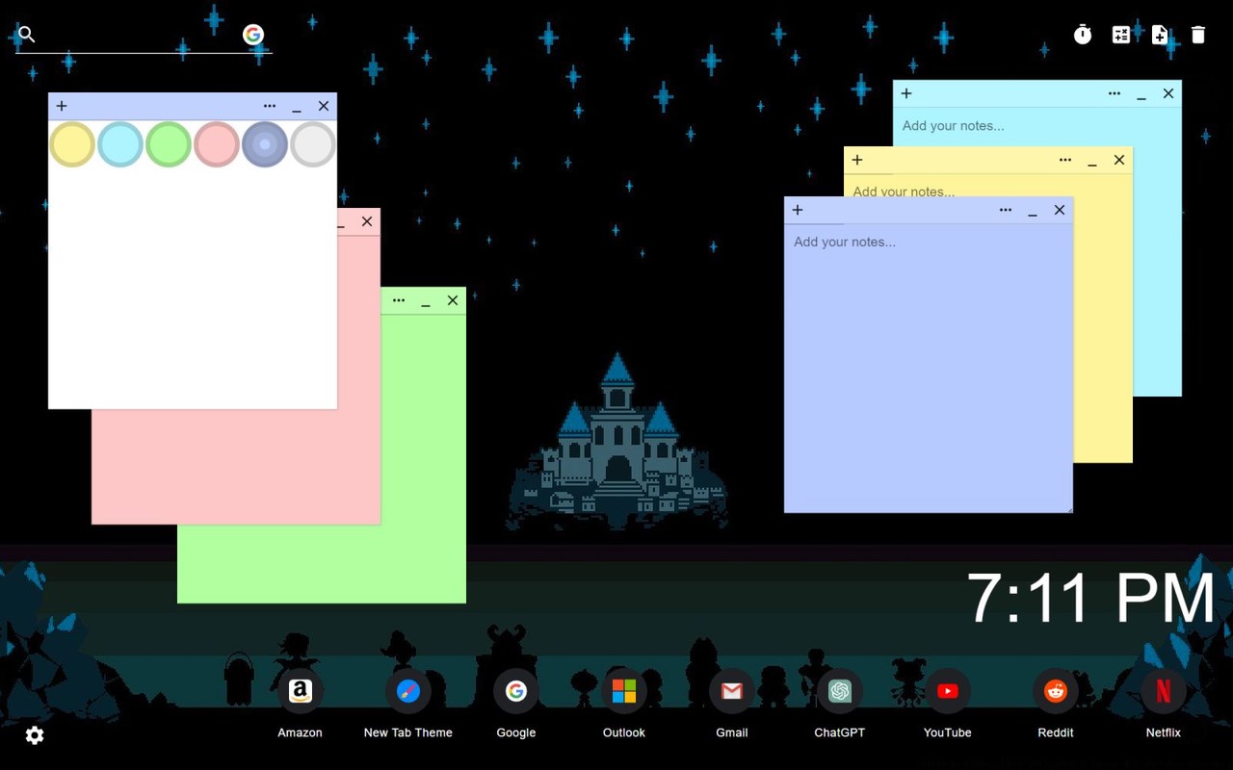Image resolution: width=1233 pixels, height=770 pixels.
Task: Click into the periwinkle note text area
Action: 929,368
